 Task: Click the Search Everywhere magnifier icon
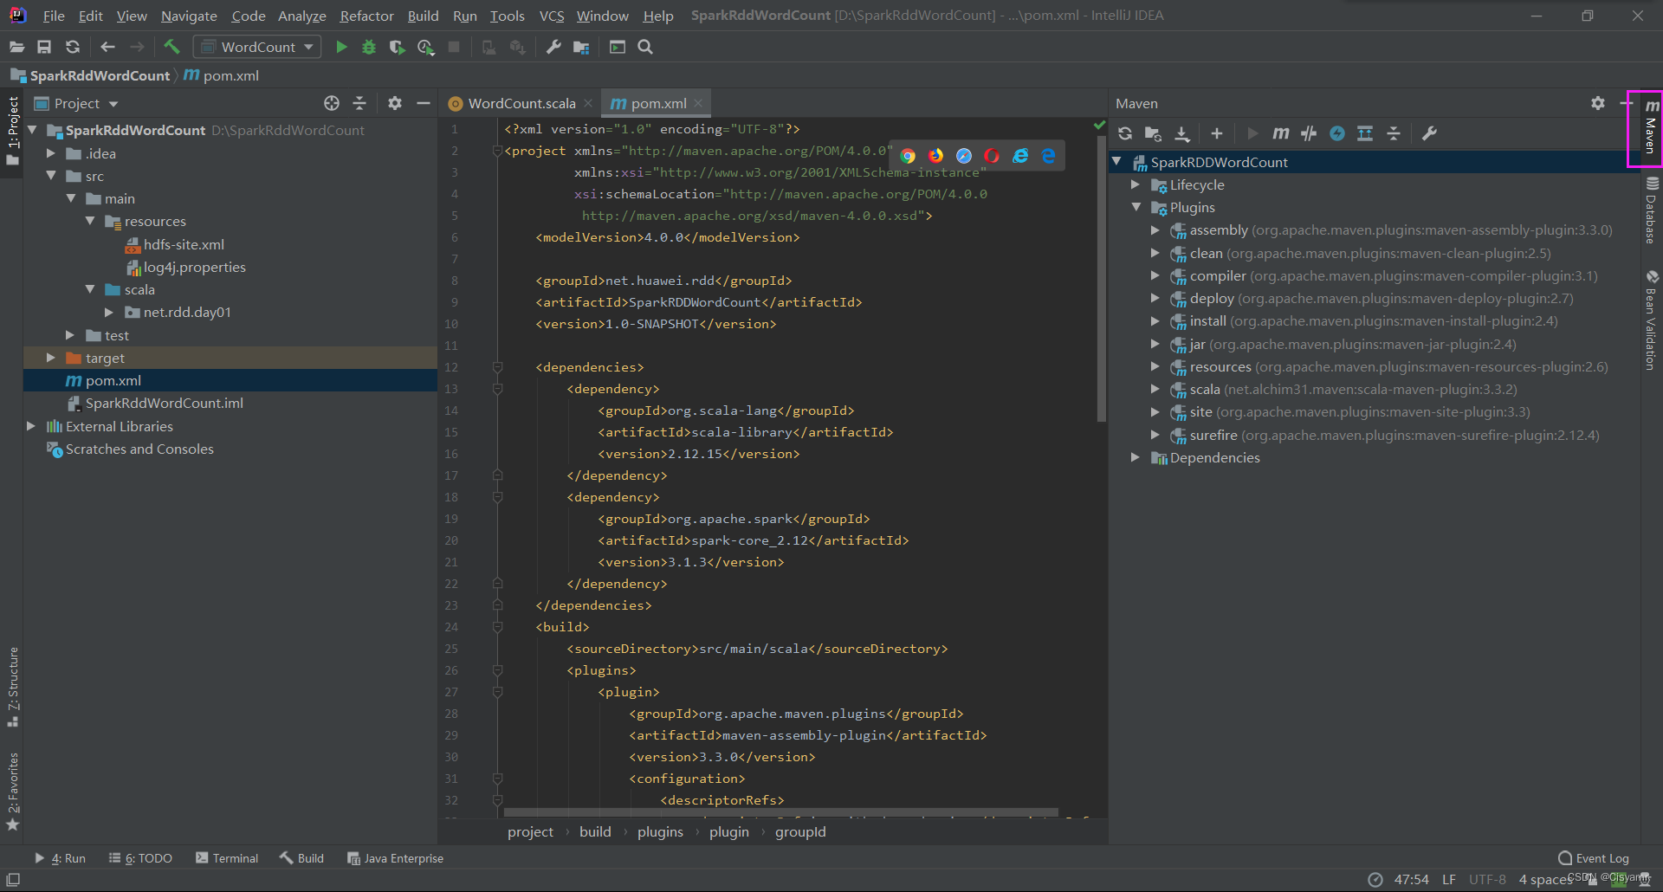(x=645, y=47)
